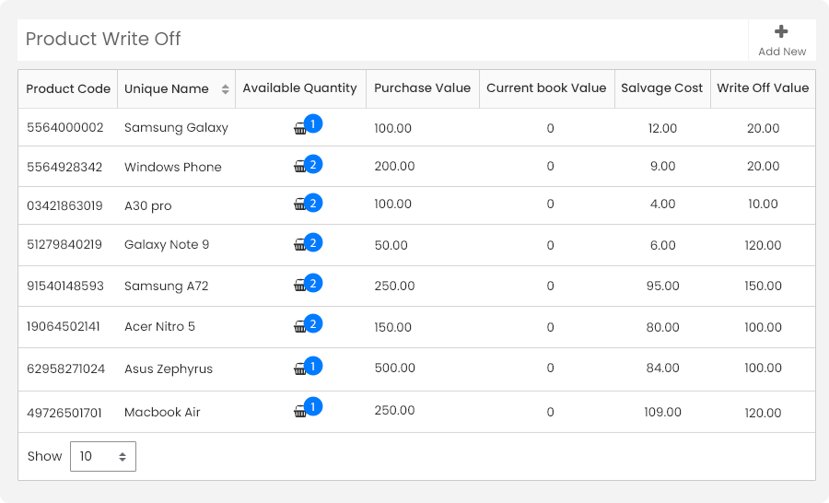Select the Macbook Air name cell

pyautogui.click(x=162, y=412)
